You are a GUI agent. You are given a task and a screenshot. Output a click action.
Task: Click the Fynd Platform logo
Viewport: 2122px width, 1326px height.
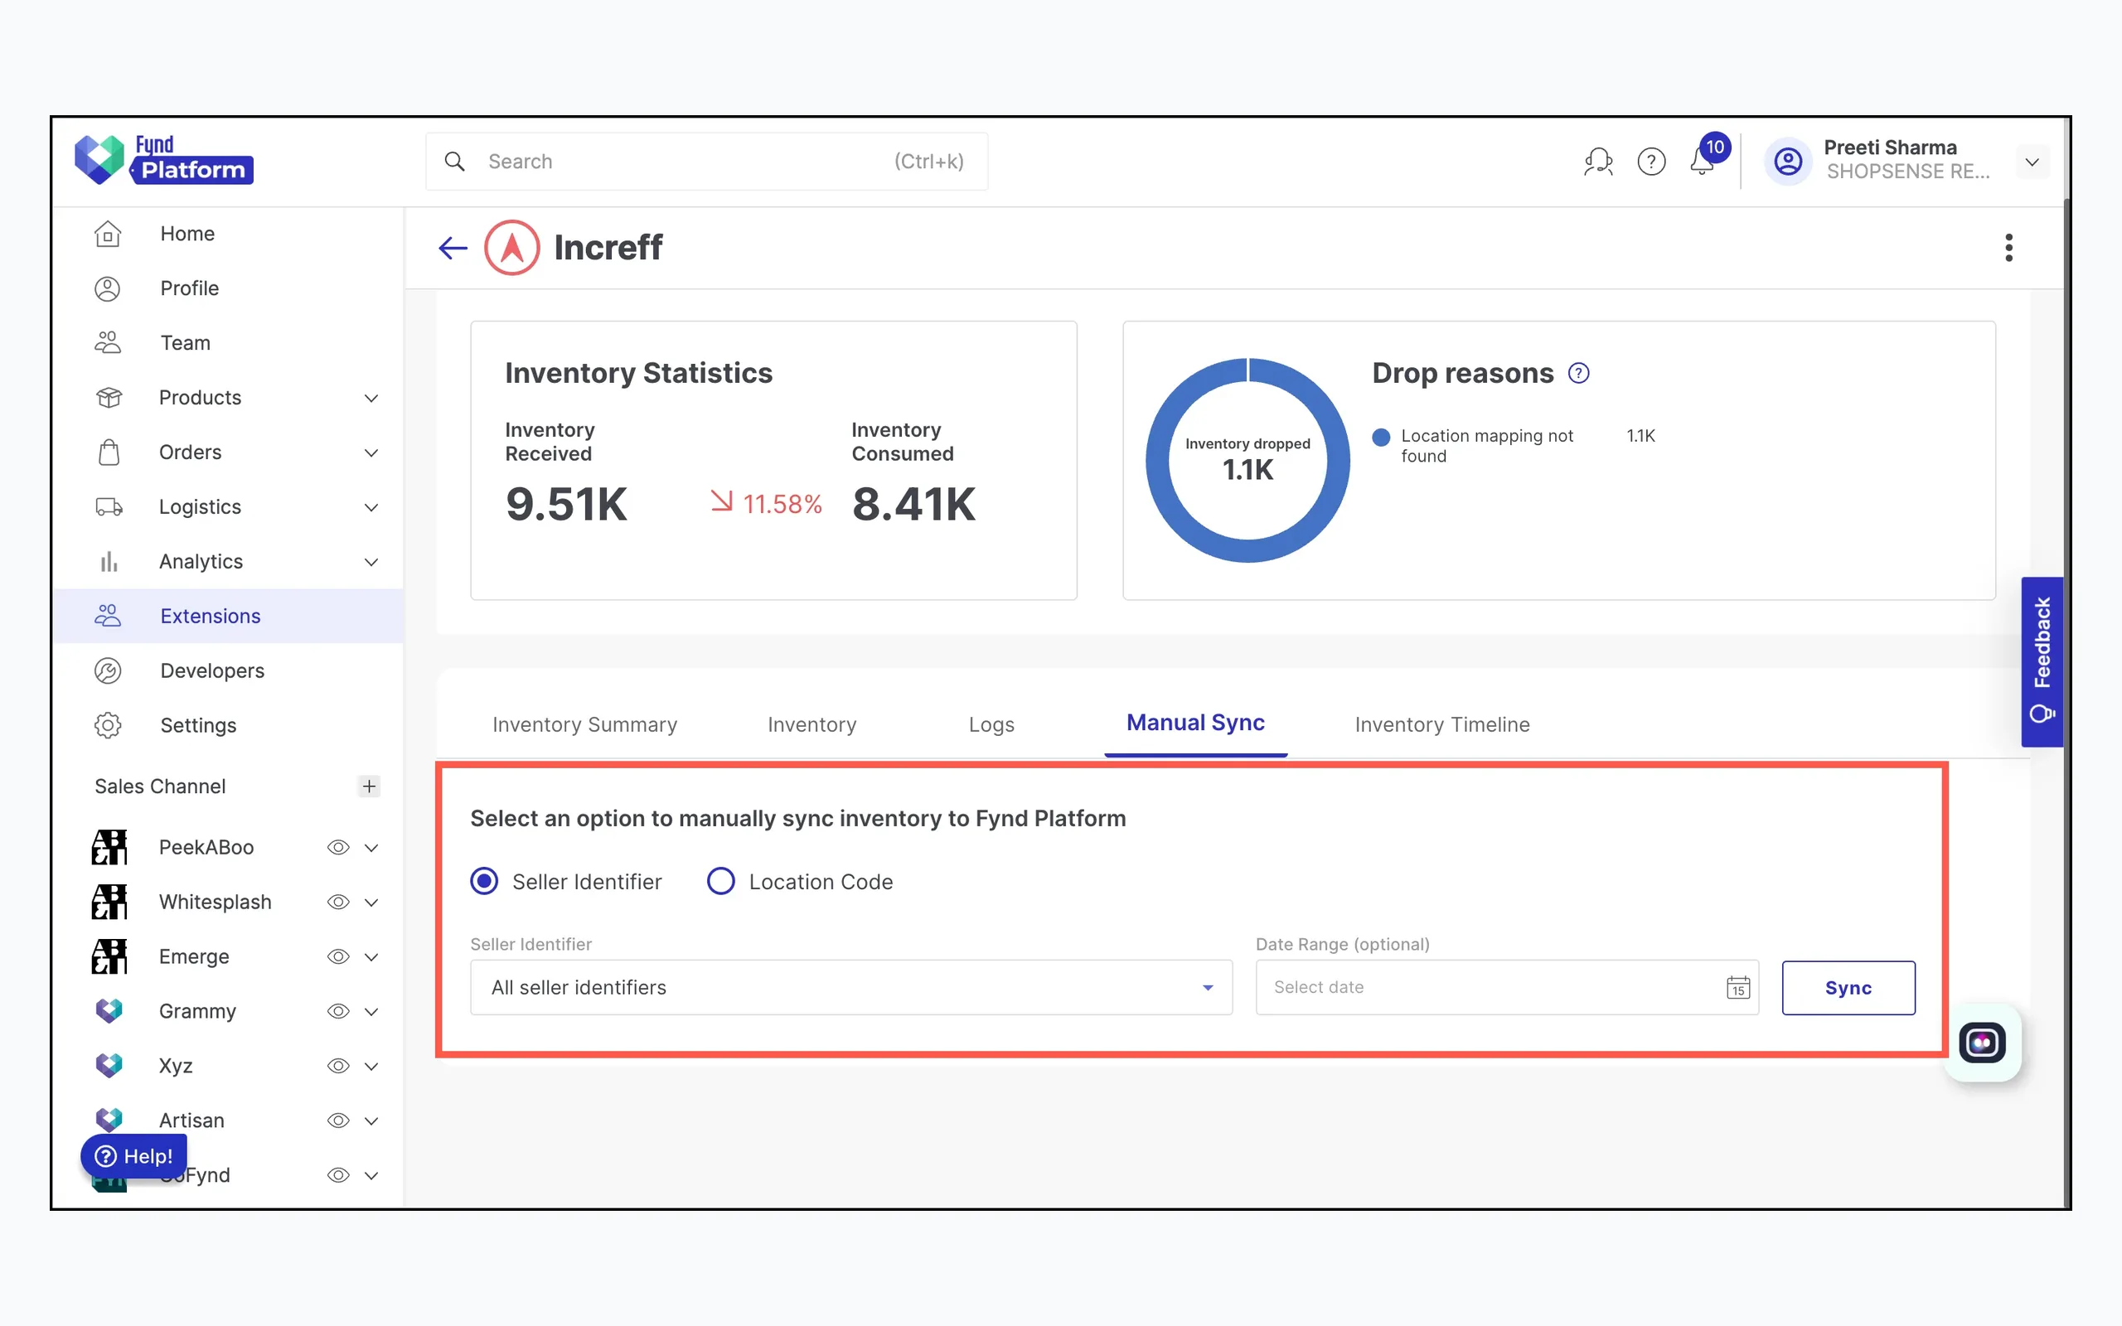164,160
